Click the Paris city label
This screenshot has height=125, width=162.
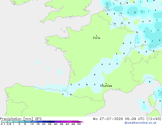[97, 38]
